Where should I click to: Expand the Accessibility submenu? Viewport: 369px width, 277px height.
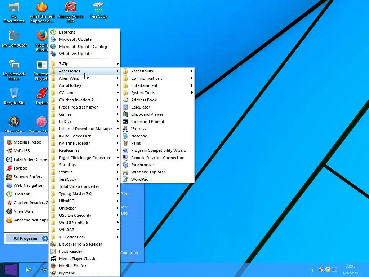[x=157, y=71]
